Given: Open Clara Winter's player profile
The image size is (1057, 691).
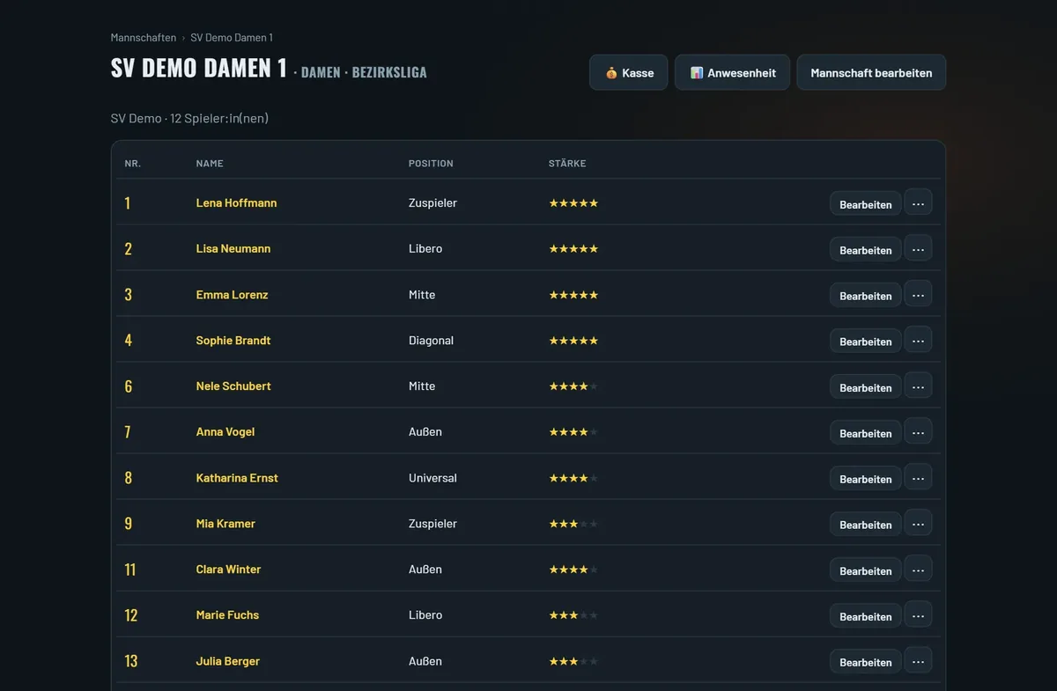Looking at the screenshot, I should click(228, 569).
